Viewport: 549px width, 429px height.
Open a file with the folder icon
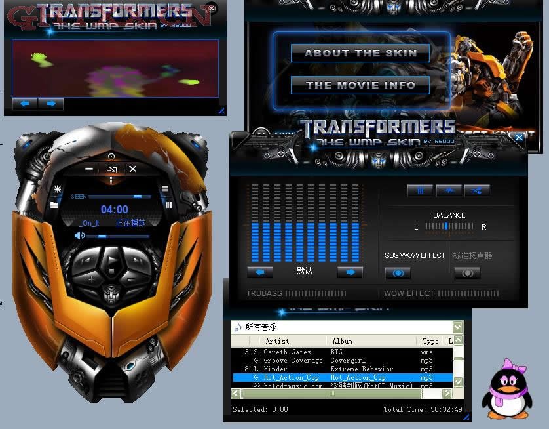[x=54, y=205]
